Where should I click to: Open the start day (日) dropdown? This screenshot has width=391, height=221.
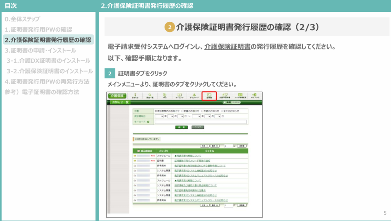tap(181, 116)
